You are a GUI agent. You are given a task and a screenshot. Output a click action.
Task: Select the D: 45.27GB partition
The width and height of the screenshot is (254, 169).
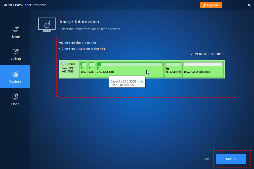pyautogui.click(x=173, y=69)
